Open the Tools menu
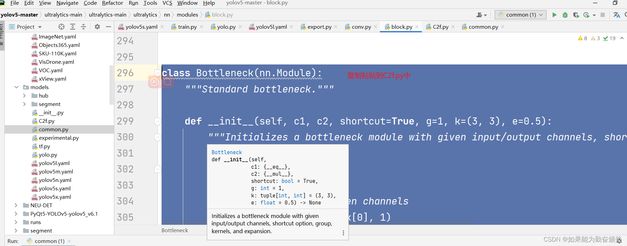 pos(150,3)
